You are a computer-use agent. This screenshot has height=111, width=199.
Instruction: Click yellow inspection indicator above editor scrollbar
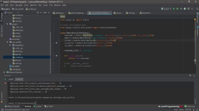195,20
